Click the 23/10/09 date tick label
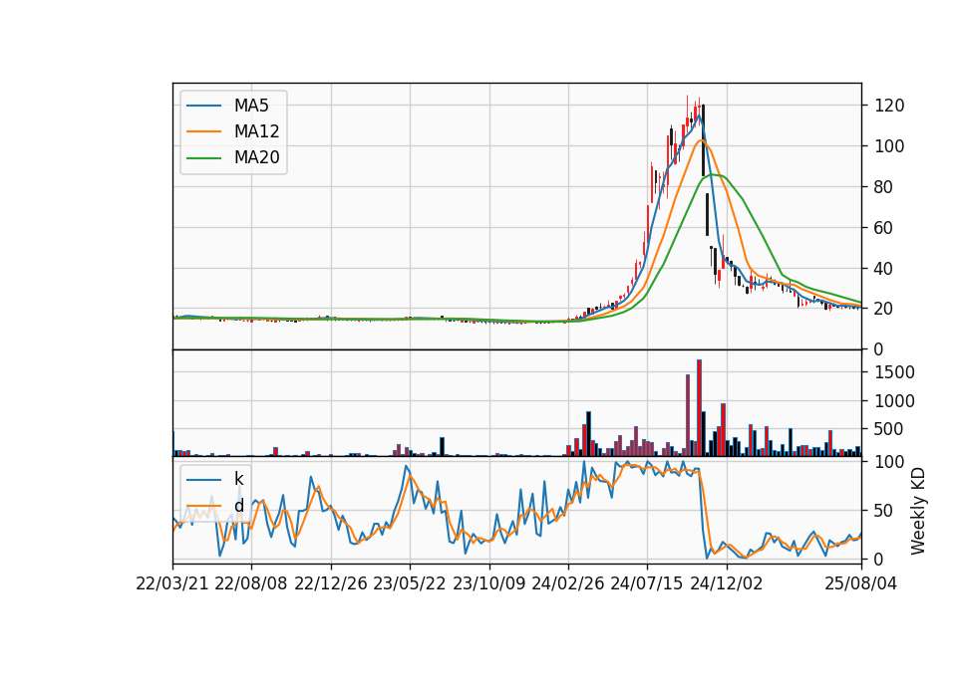Viewport: 957px width, 687px height. (488, 583)
